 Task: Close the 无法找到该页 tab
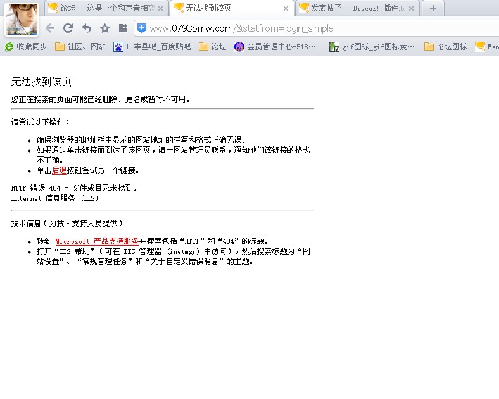point(286,9)
